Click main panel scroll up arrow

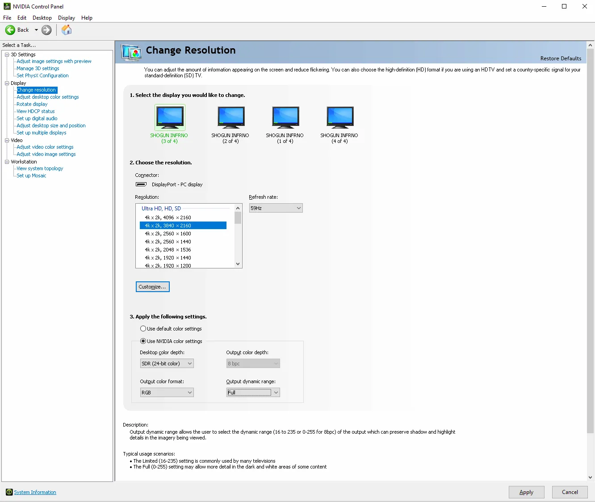coord(591,45)
